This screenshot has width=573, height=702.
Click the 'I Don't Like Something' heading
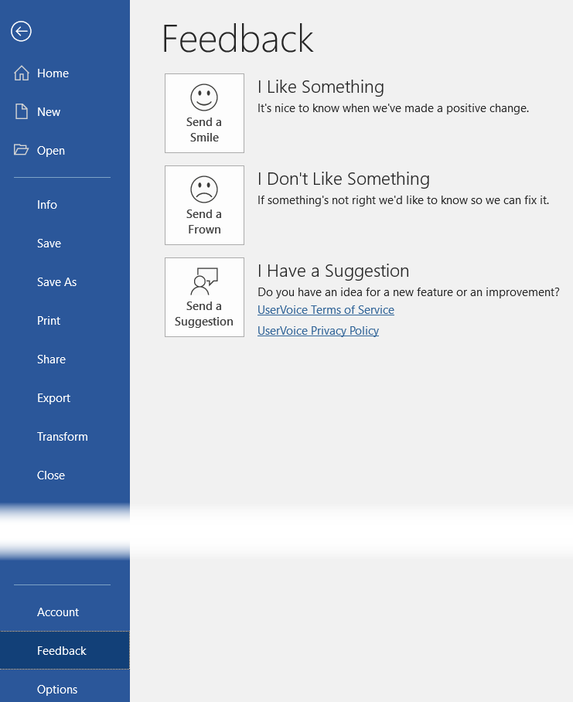(343, 179)
